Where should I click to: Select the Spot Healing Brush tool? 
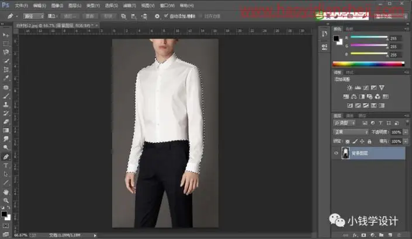coord(6,87)
